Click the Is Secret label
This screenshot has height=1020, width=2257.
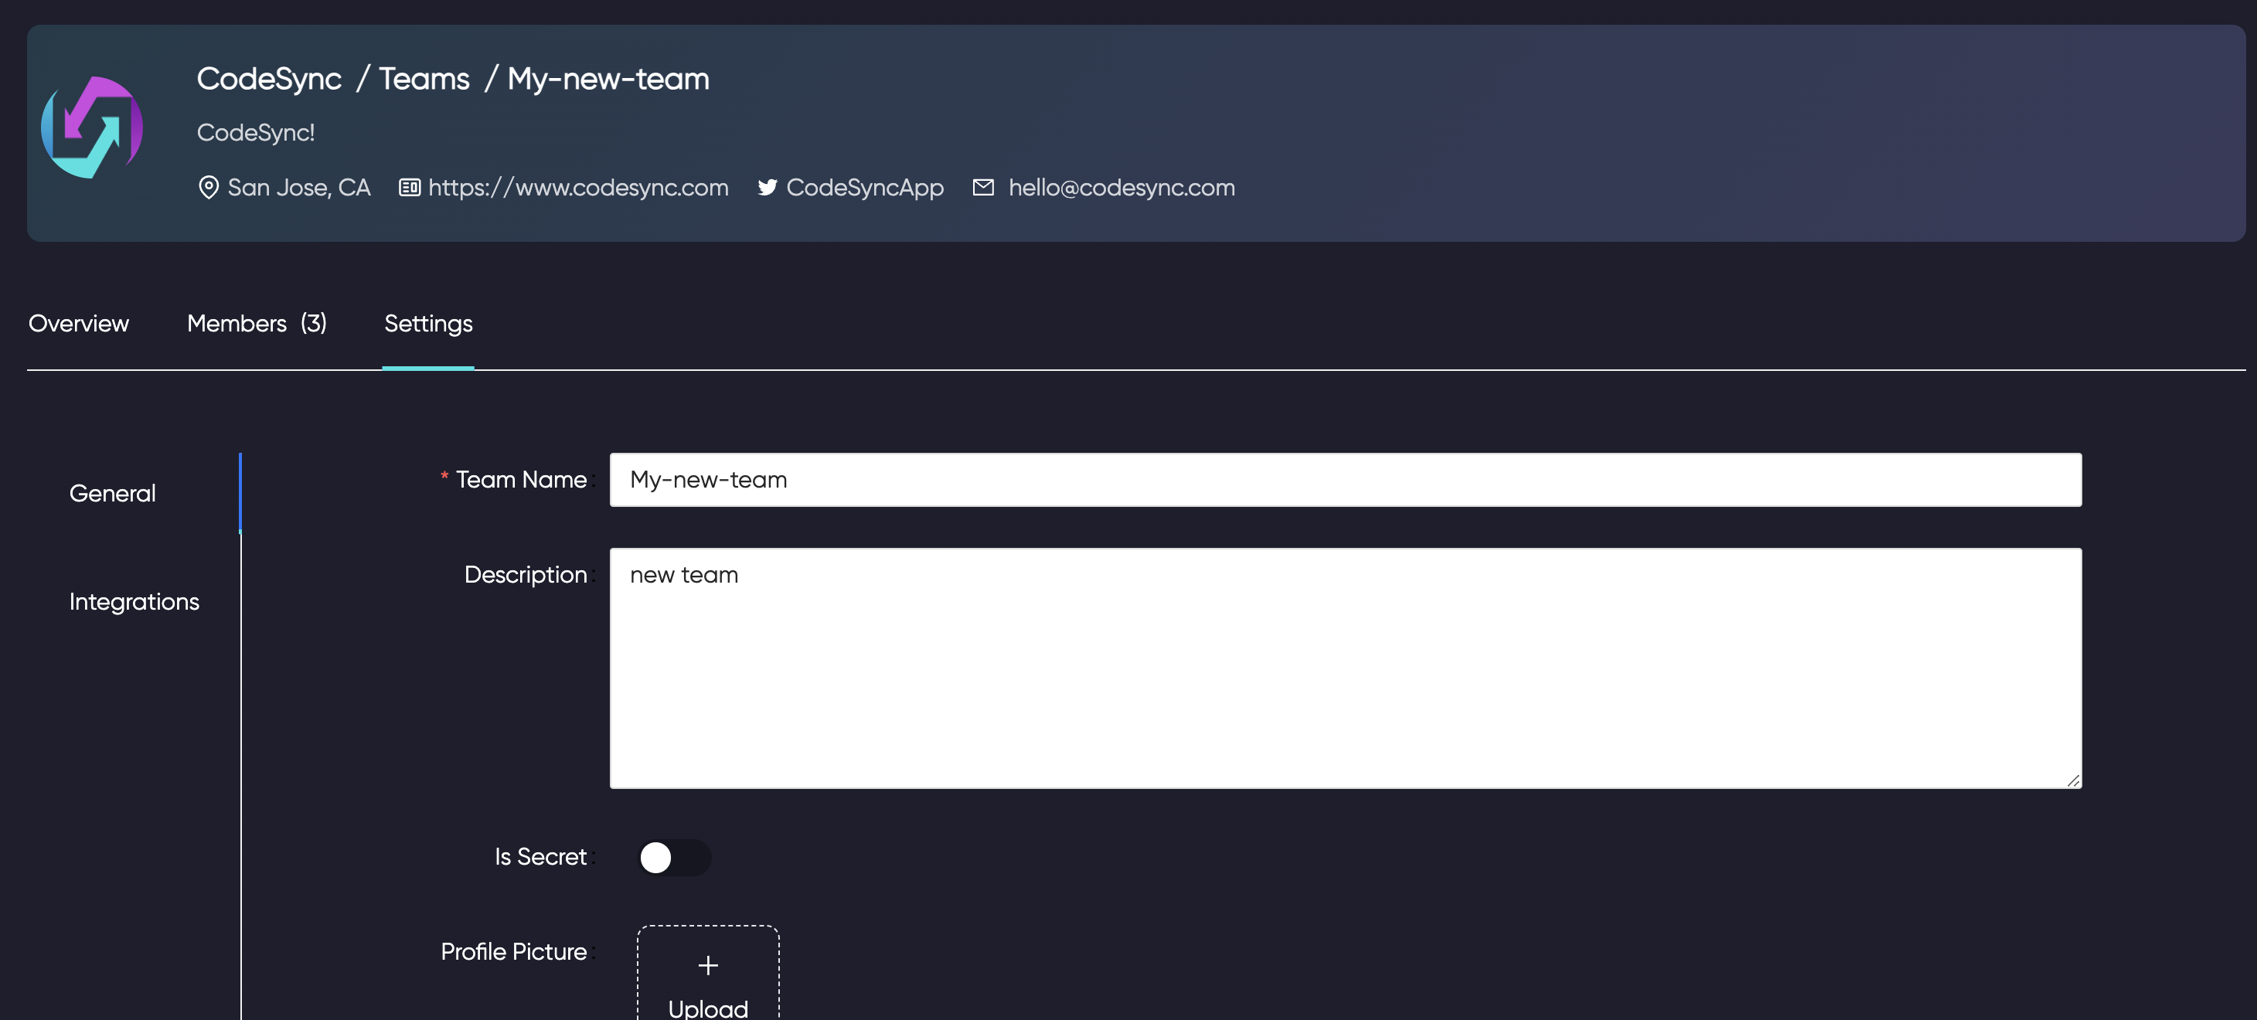point(540,857)
